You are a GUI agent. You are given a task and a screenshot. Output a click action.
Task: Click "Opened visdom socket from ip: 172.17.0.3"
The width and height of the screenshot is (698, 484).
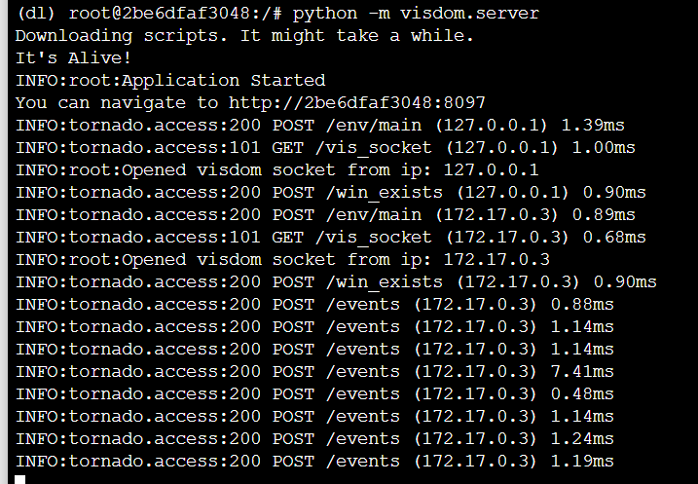click(x=282, y=259)
